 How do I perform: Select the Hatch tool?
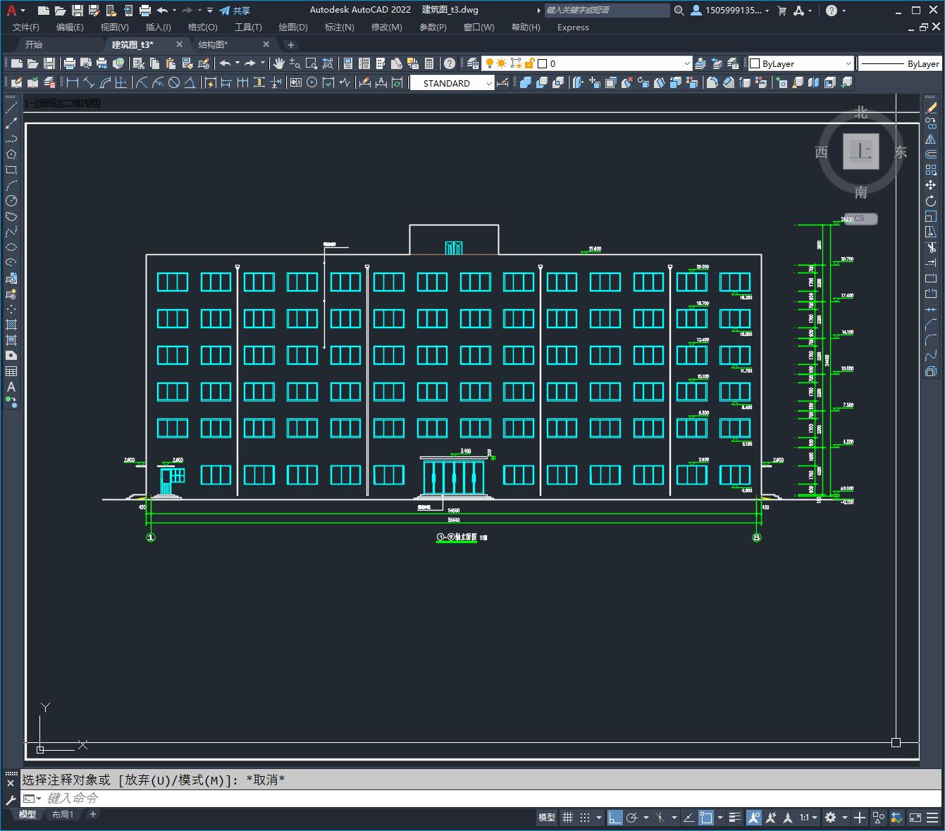(x=11, y=325)
